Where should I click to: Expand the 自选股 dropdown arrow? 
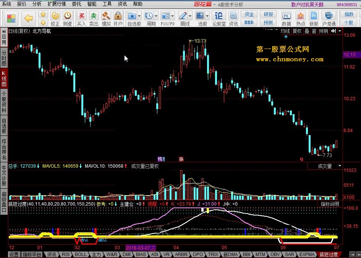(x=139, y=16)
